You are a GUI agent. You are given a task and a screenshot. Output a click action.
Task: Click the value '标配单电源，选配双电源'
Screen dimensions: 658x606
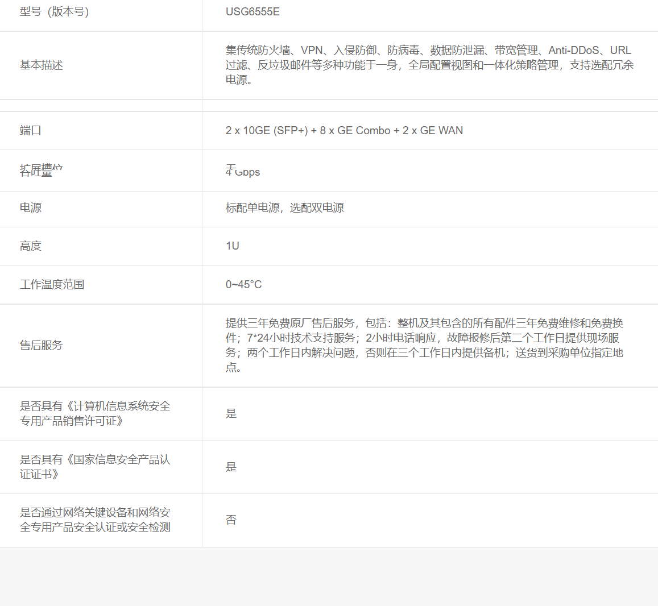coord(284,207)
